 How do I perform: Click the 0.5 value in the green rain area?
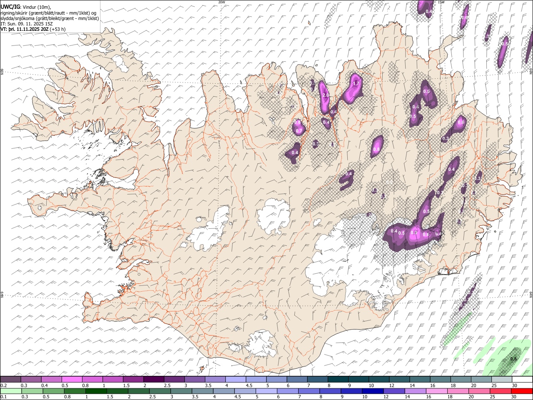pos(514,359)
